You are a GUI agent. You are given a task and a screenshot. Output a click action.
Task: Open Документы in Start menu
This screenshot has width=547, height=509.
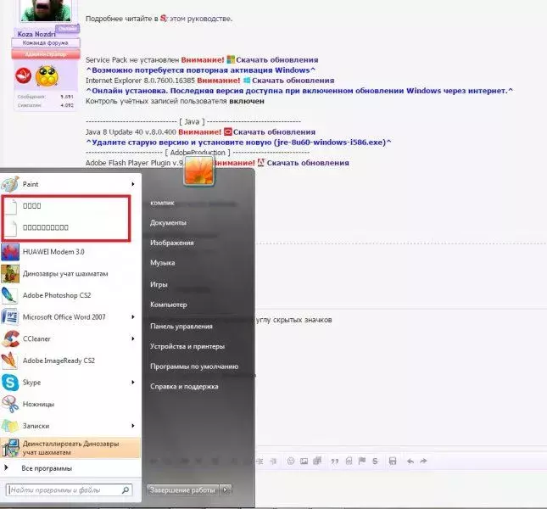pyautogui.click(x=168, y=222)
